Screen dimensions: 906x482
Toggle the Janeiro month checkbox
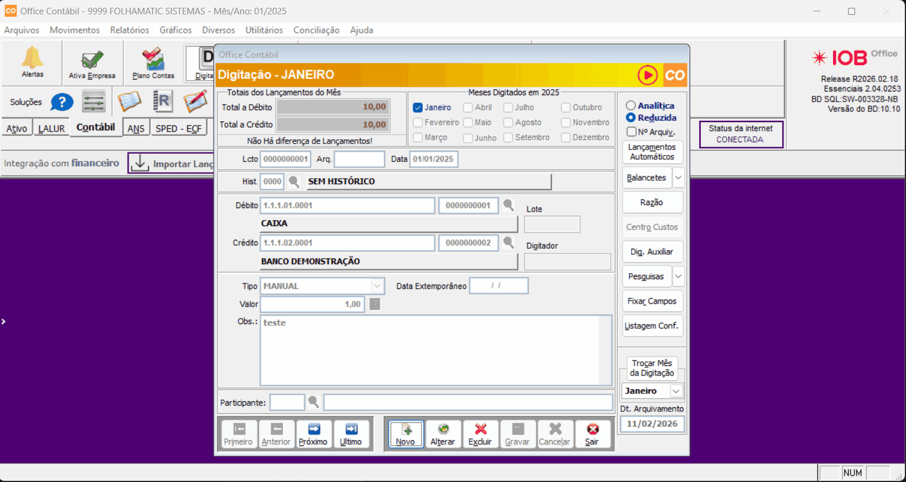pyautogui.click(x=418, y=108)
